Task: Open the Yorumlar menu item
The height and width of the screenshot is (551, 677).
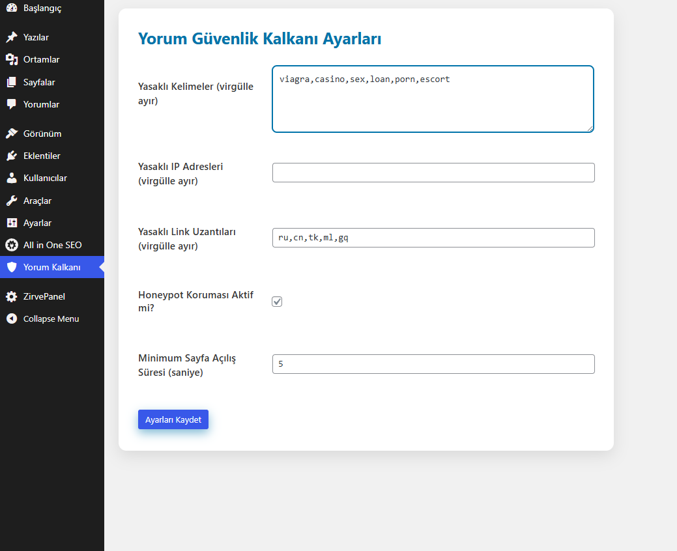Action: 41,104
